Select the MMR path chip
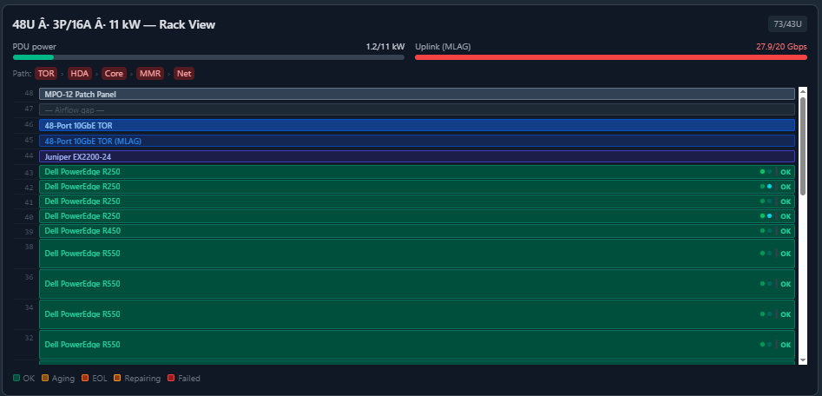822x396 pixels. tap(150, 74)
